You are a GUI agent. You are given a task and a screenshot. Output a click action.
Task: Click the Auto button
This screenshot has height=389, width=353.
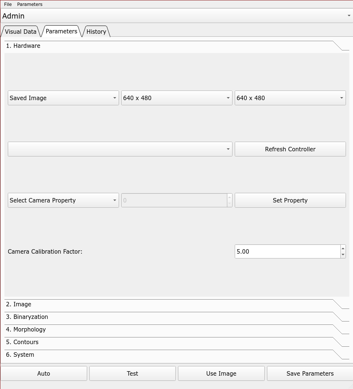[x=44, y=373]
